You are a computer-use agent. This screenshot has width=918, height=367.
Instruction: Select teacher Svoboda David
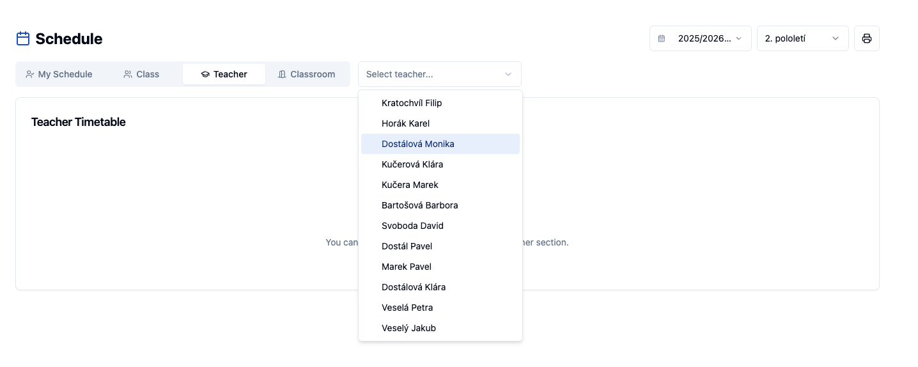pyautogui.click(x=440, y=226)
